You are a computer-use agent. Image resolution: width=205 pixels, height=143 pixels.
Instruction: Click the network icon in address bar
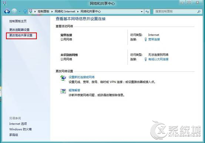(x=31, y=11)
